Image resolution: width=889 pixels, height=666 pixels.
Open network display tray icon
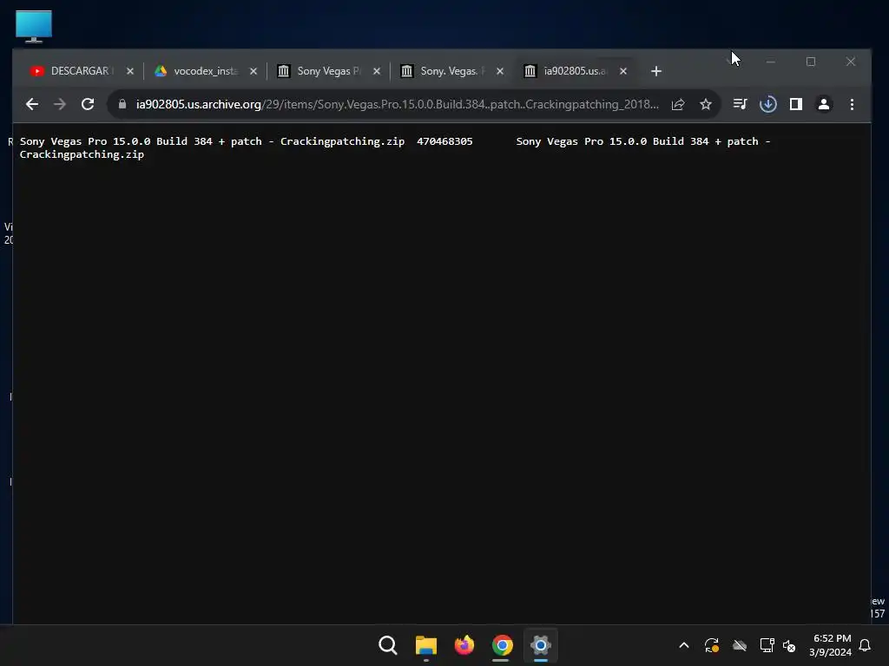pos(767,645)
